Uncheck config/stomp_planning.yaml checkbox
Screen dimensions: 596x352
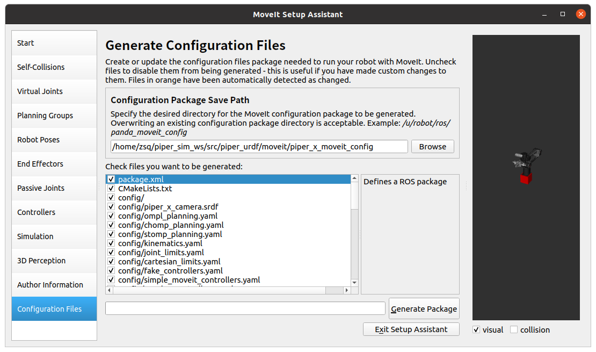coord(111,234)
